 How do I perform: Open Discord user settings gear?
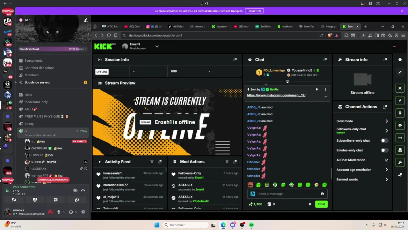pos(83,212)
